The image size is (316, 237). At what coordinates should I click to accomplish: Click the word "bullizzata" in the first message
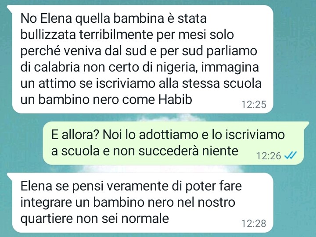coord(48,35)
